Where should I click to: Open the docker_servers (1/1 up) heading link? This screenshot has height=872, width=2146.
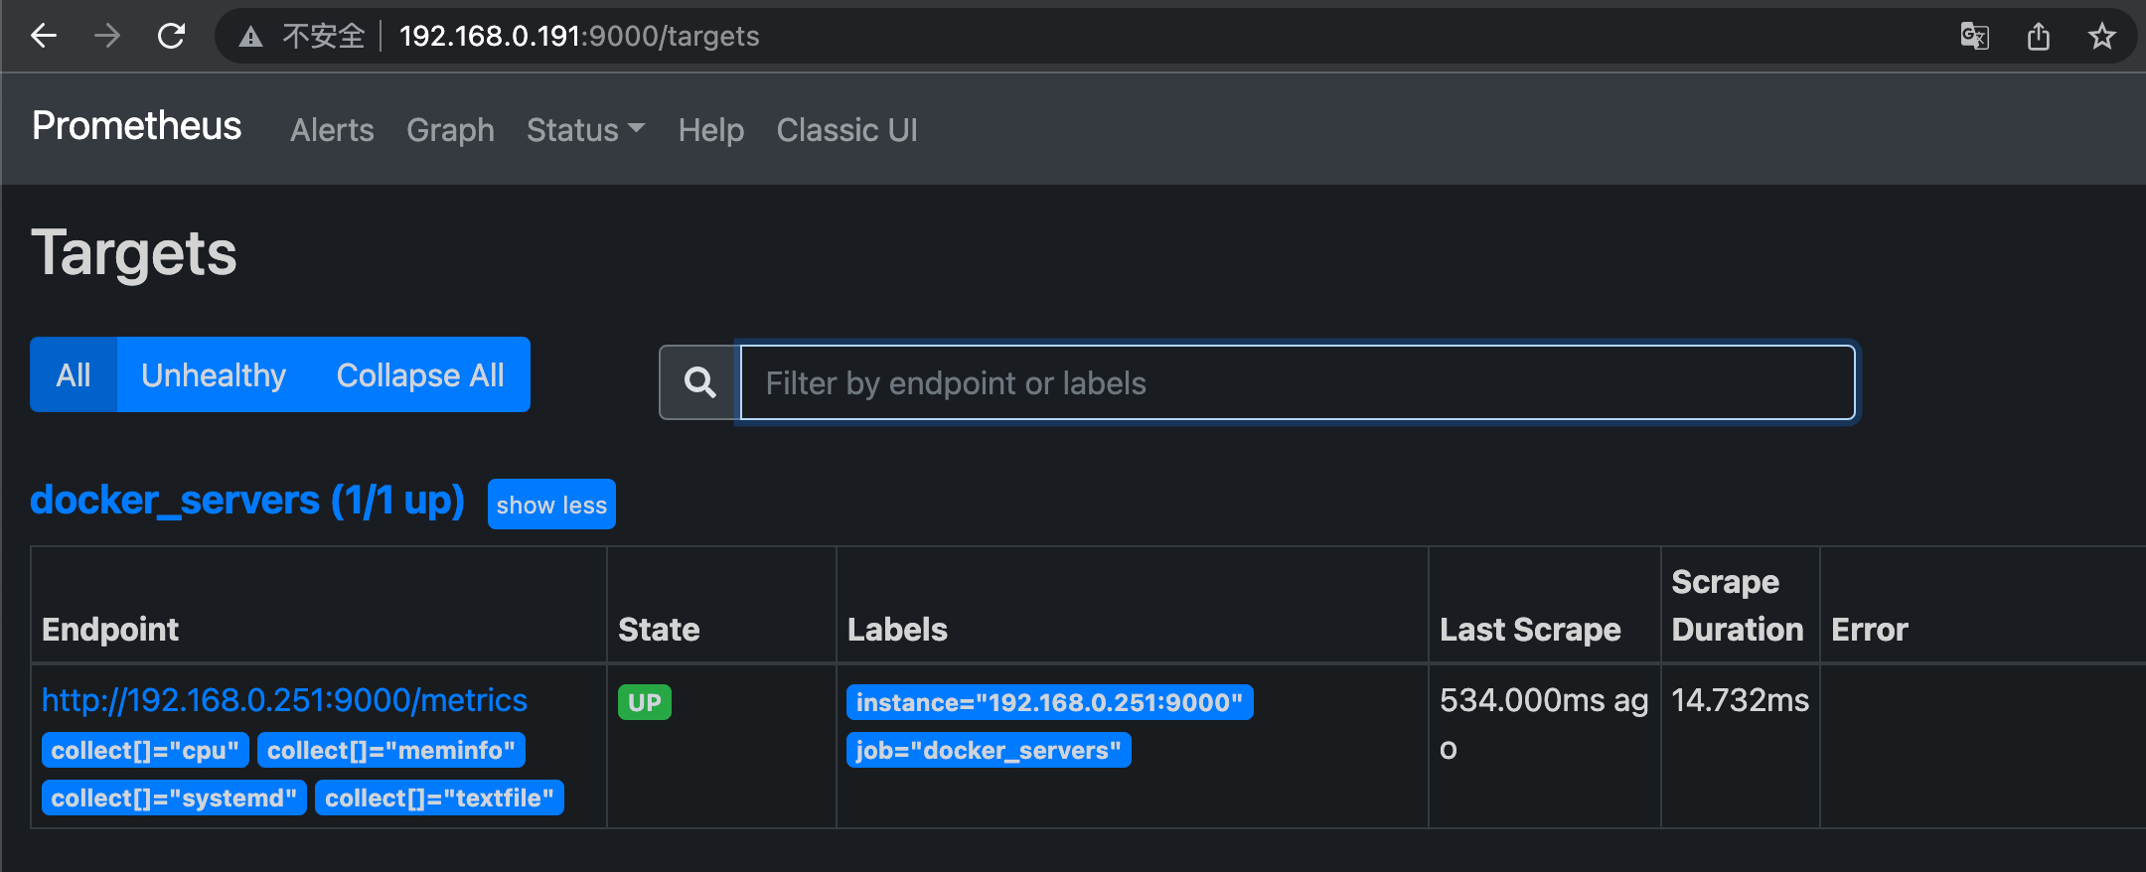[247, 501]
